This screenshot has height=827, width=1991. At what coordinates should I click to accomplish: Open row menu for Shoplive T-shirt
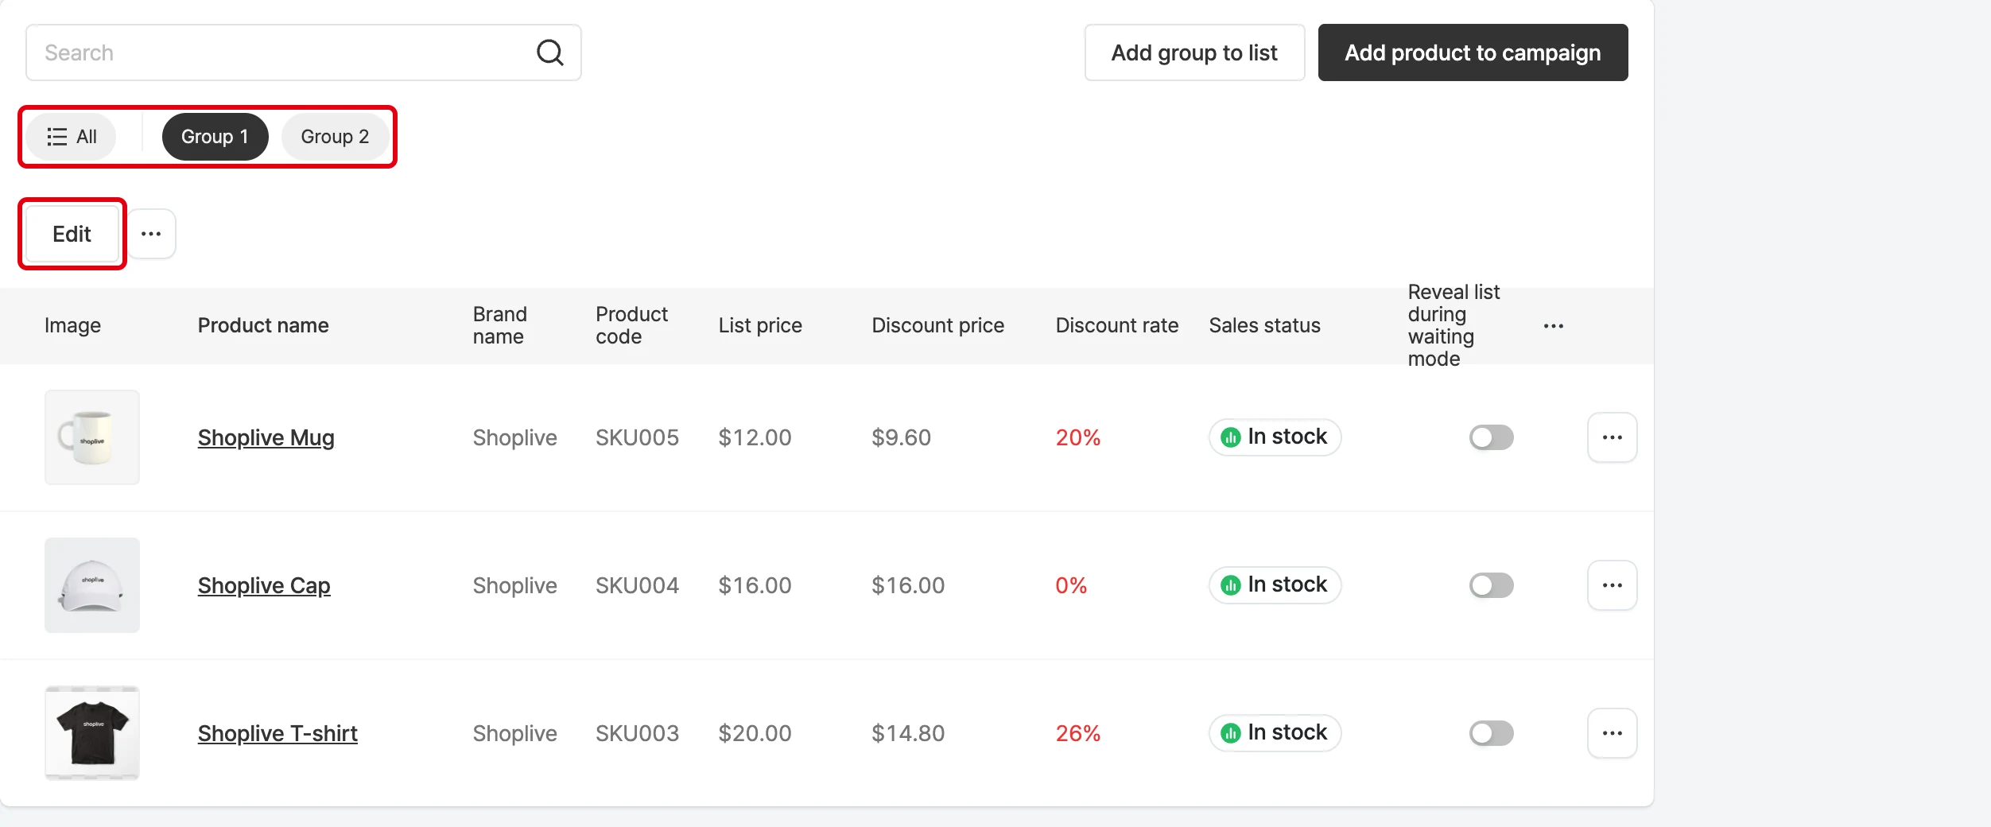point(1612,733)
